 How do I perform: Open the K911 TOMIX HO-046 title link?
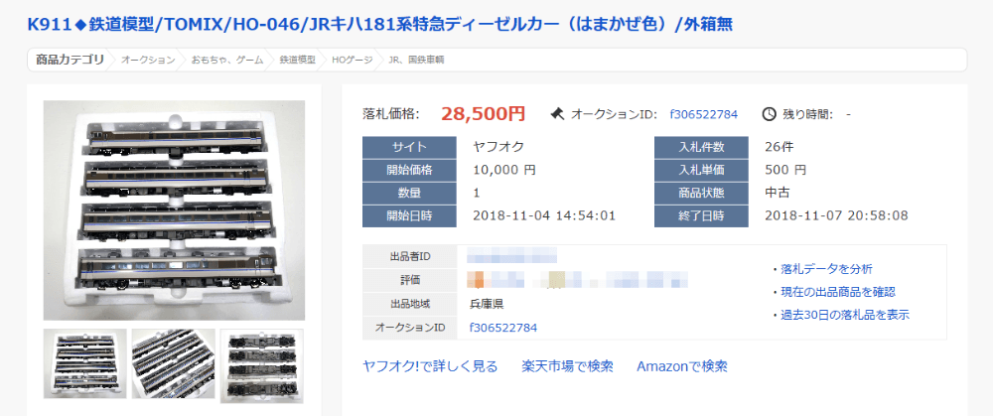click(380, 23)
